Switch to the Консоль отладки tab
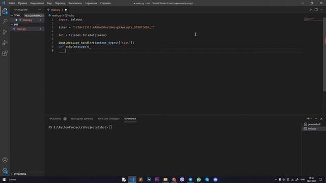The image size is (326, 183). [108, 118]
